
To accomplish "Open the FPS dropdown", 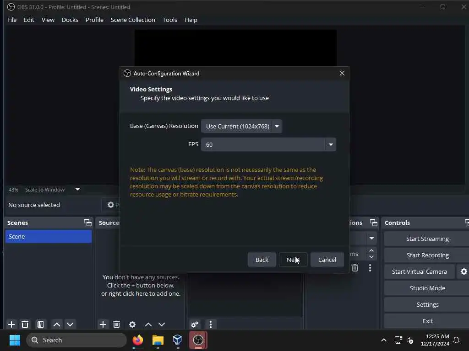I will click(268, 144).
